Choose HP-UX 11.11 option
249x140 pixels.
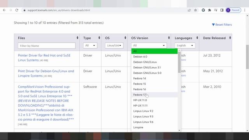[154, 105]
